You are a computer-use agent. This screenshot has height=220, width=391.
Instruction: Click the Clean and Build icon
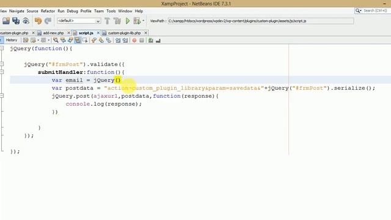tap(117, 21)
